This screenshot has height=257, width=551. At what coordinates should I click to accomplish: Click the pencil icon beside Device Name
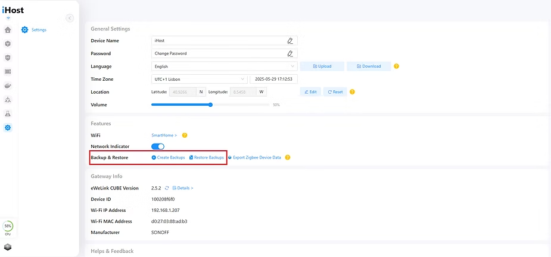tap(290, 41)
